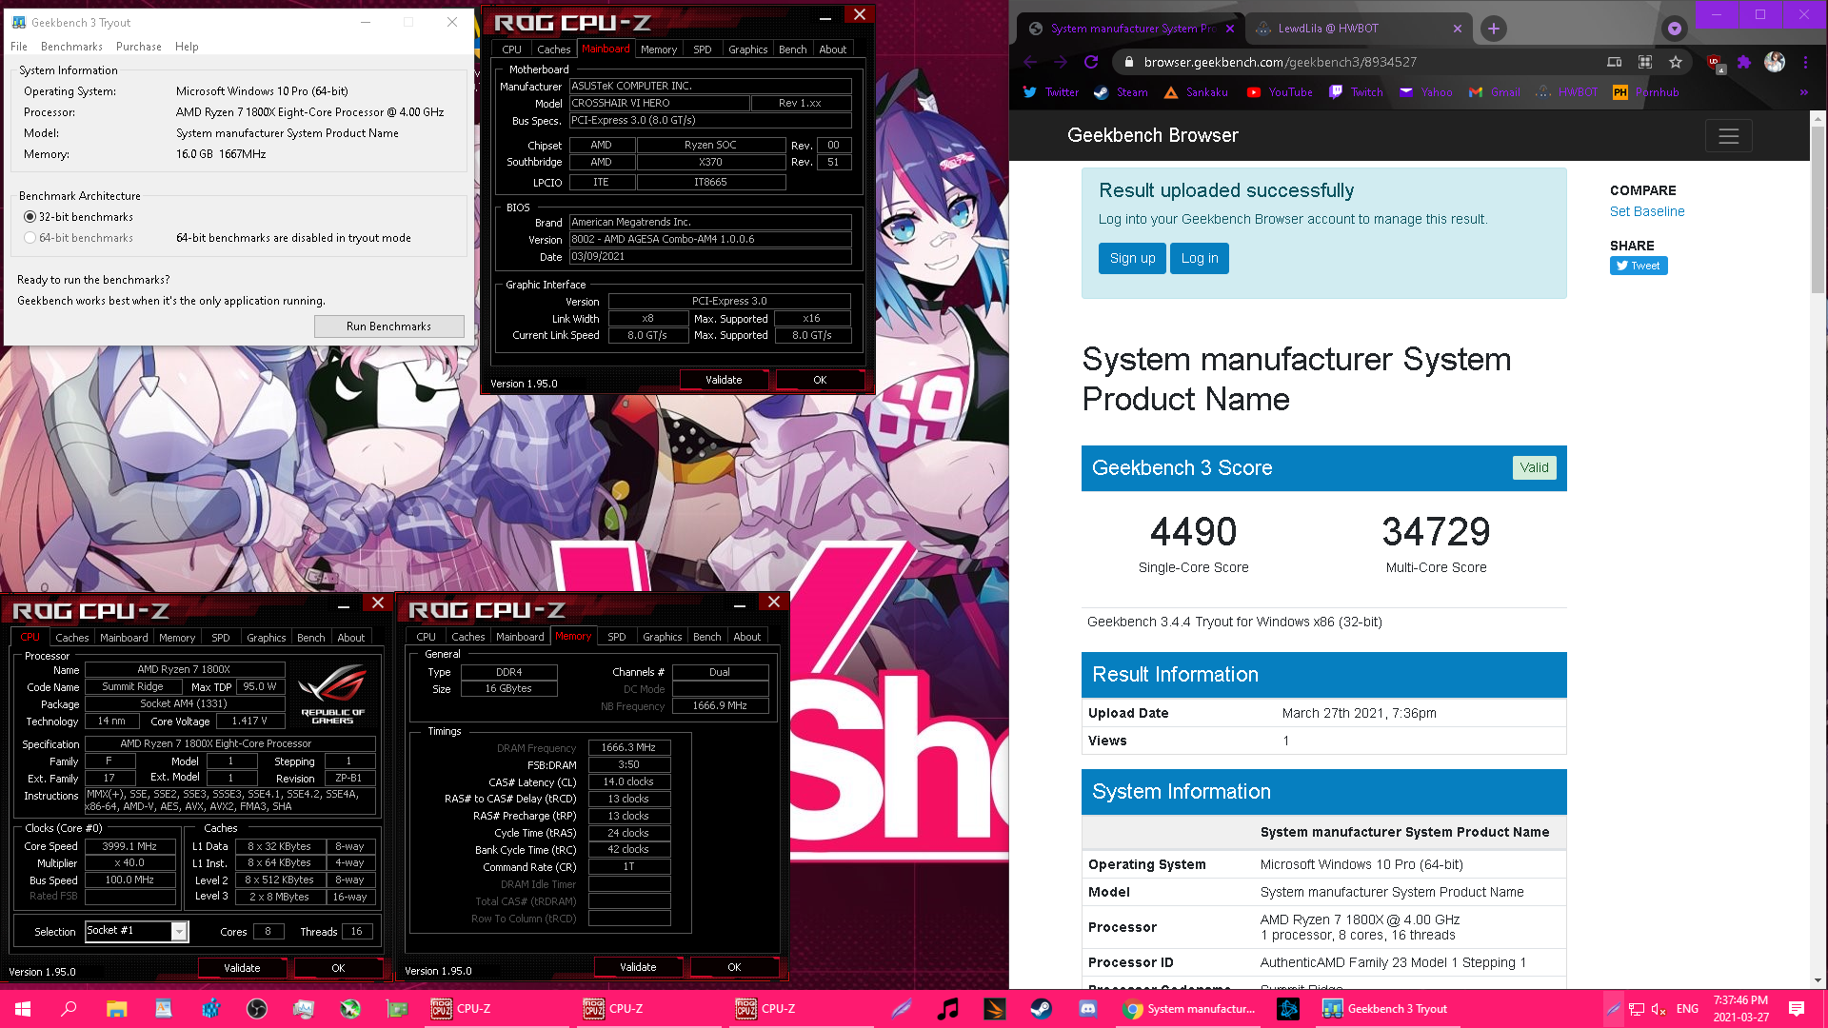
Task: Open the Steam bookmark
Action: point(1121,92)
